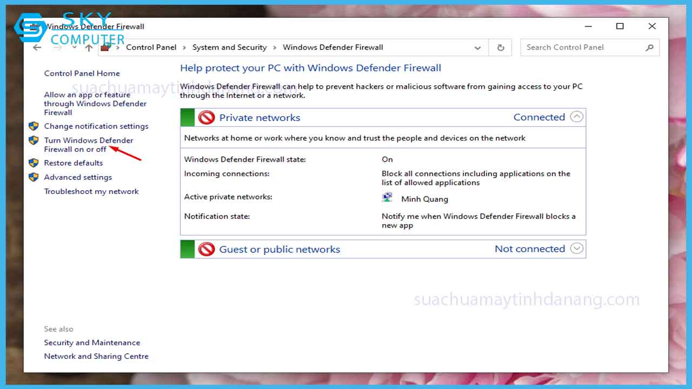This screenshot has height=389, width=692.
Task: Click the network icon beside Minh Quang
Action: pos(387,198)
